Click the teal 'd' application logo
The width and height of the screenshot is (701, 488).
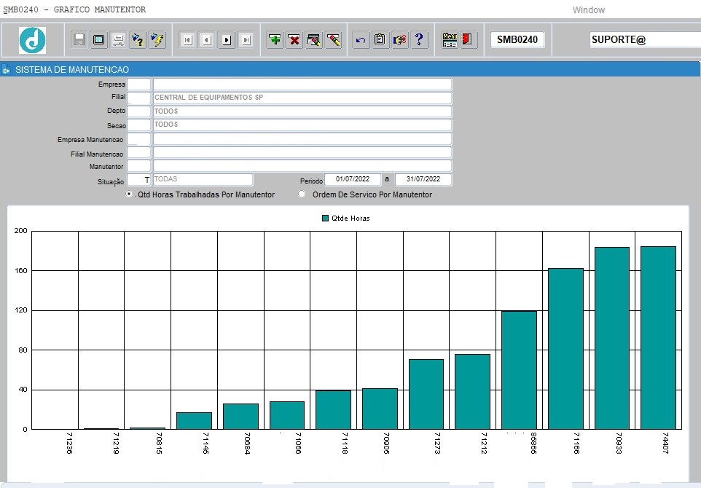tap(32, 40)
